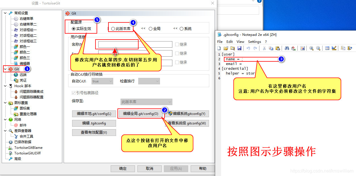356x176 pixels.
Task: Select 凭证 under Git in tree
Action: pos(23,80)
